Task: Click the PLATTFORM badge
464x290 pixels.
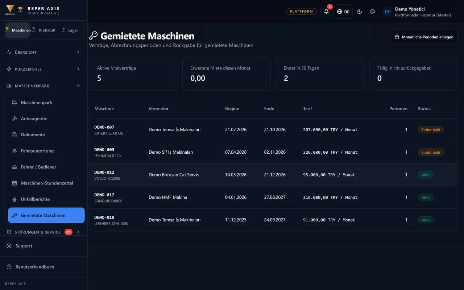Action: tap(301, 12)
